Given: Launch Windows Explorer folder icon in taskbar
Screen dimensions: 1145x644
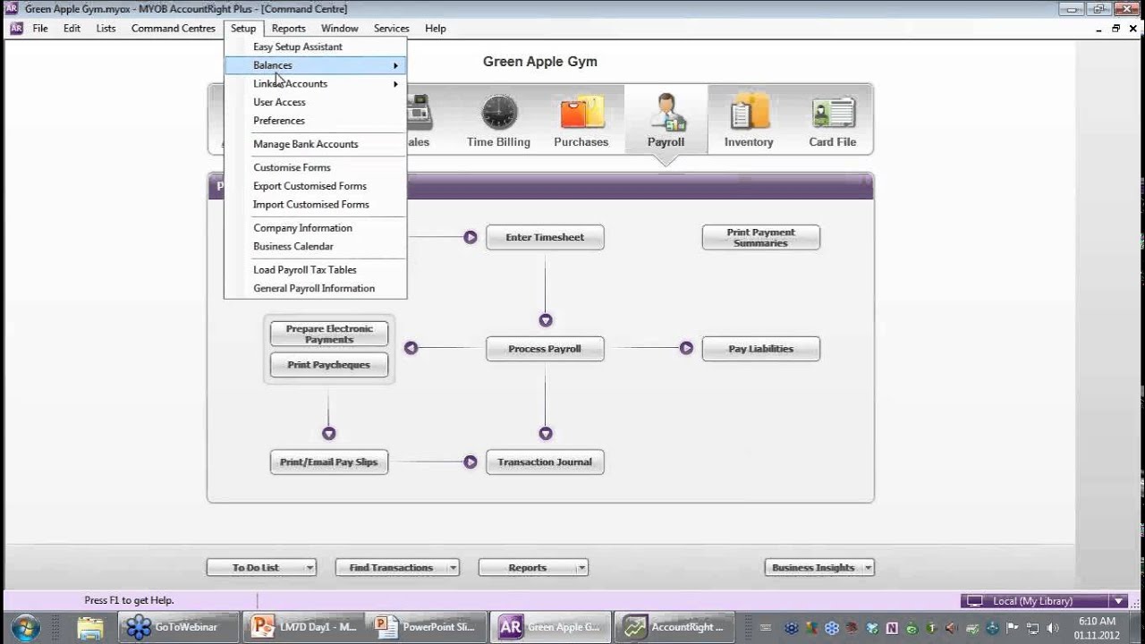Looking at the screenshot, I should point(89,627).
